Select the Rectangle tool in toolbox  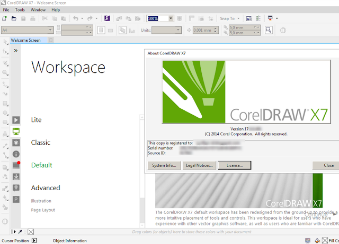5,104
